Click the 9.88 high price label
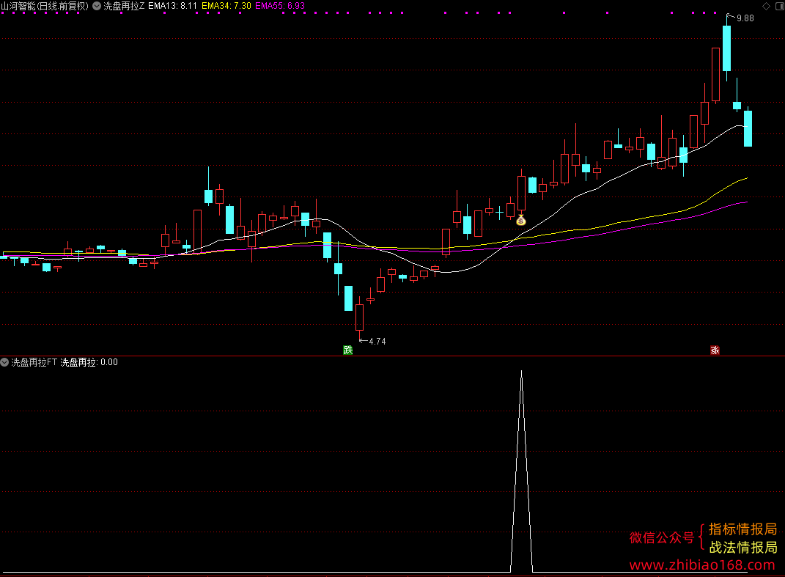Screen dimensions: 785x577 (x=745, y=18)
